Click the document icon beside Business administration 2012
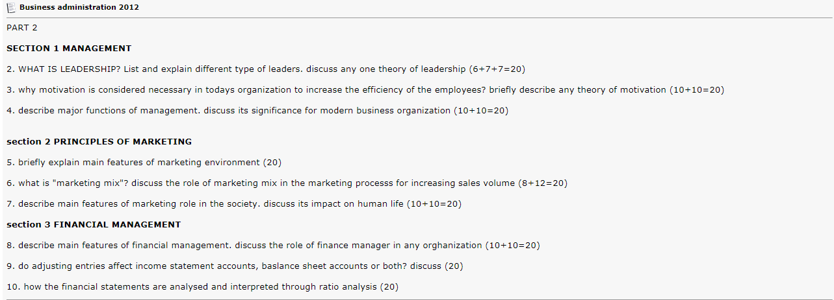 (11, 8)
